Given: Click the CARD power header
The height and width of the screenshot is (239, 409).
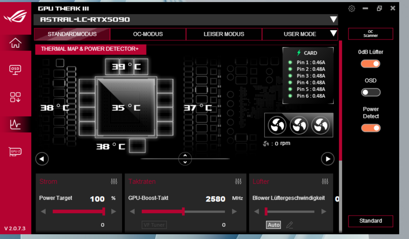Looking at the screenshot, I should [307, 53].
